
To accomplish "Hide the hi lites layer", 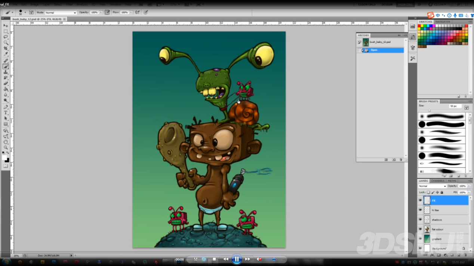I will pyautogui.click(x=420, y=210).
